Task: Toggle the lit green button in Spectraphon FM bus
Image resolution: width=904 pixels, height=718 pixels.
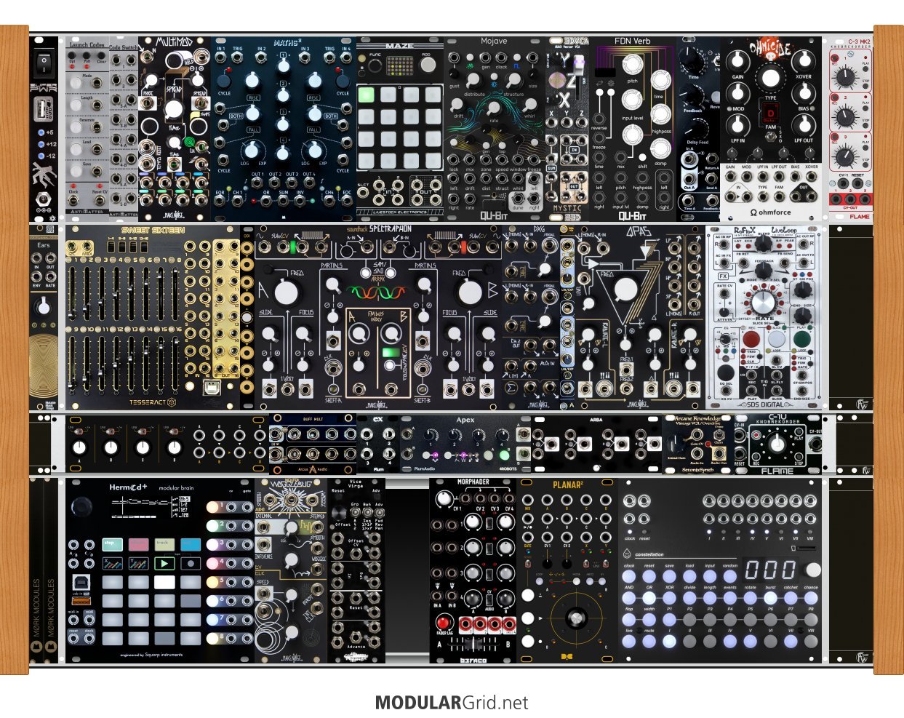Action: [391, 352]
